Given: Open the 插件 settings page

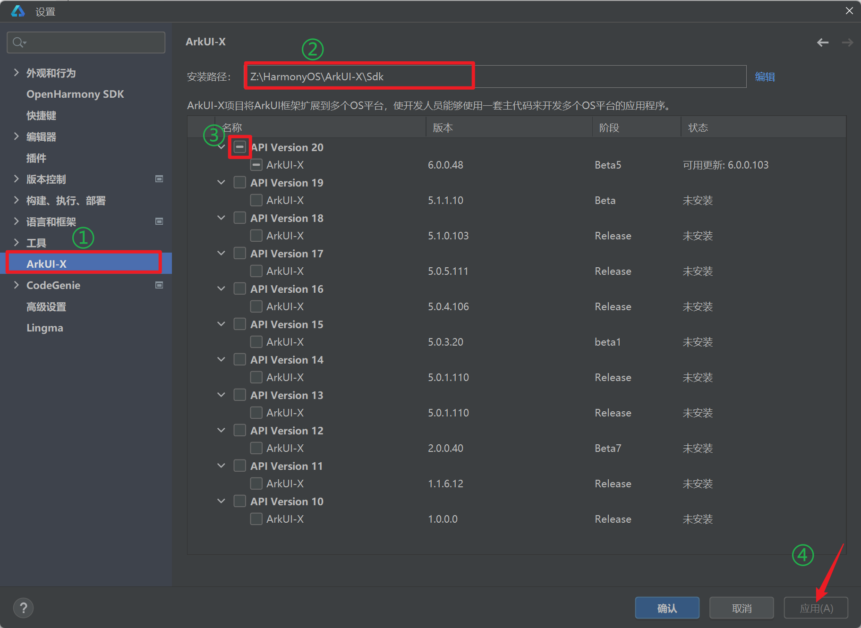Looking at the screenshot, I should [x=36, y=158].
